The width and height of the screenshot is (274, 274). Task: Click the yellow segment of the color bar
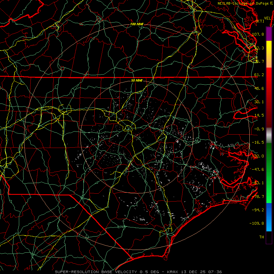coord(269,54)
